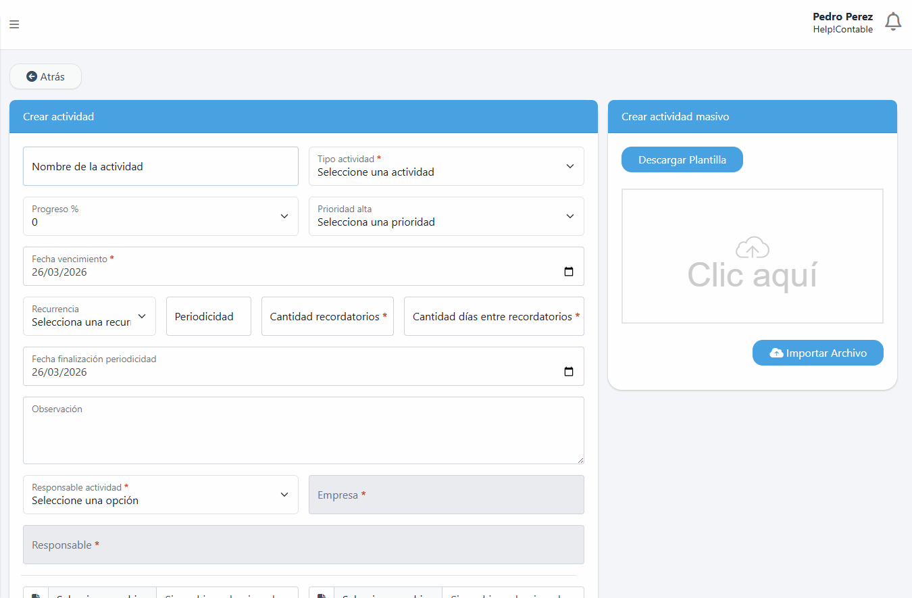Image resolution: width=912 pixels, height=598 pixels.
Task: Open Fecha finalización periodicidad calendar icon
Action: click(x=569, y=372)
